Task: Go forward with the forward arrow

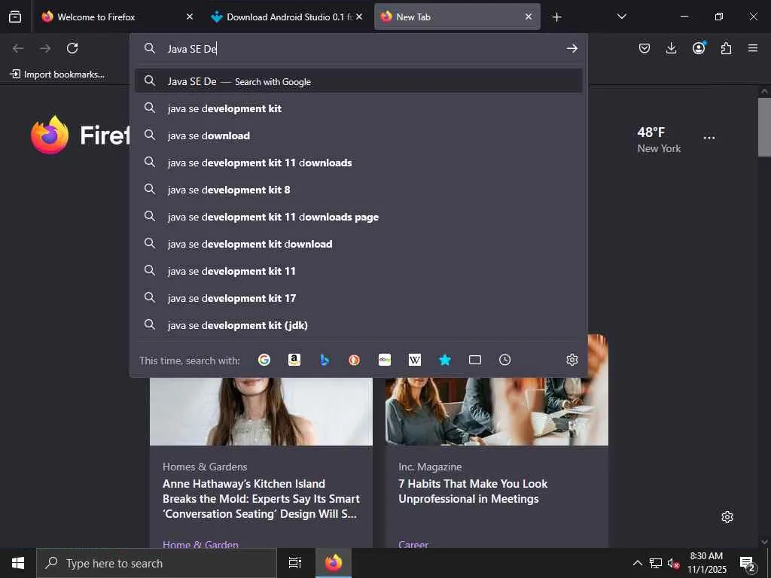Action: tap(45, 48)
